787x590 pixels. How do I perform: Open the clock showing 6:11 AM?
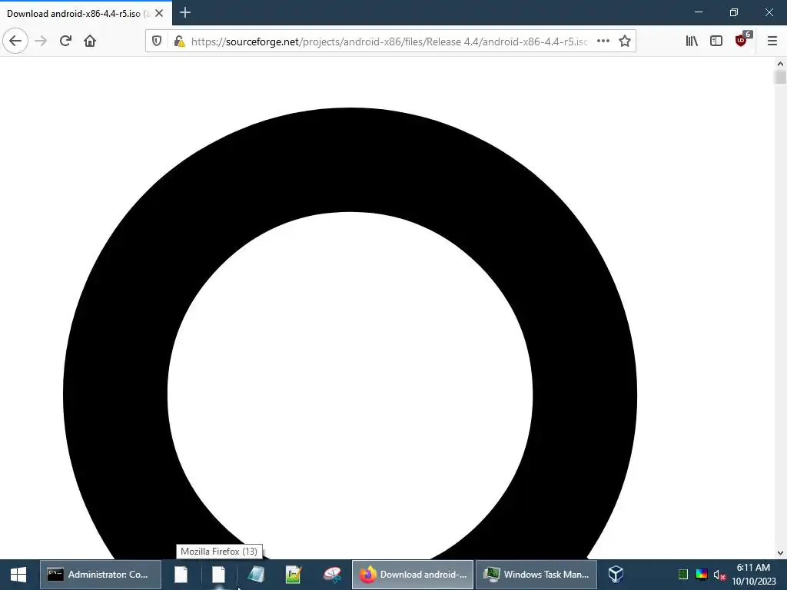tap(753, 575)
